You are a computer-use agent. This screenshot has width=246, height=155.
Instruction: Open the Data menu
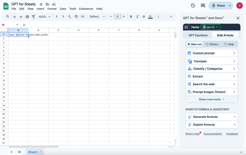(63, 9)
